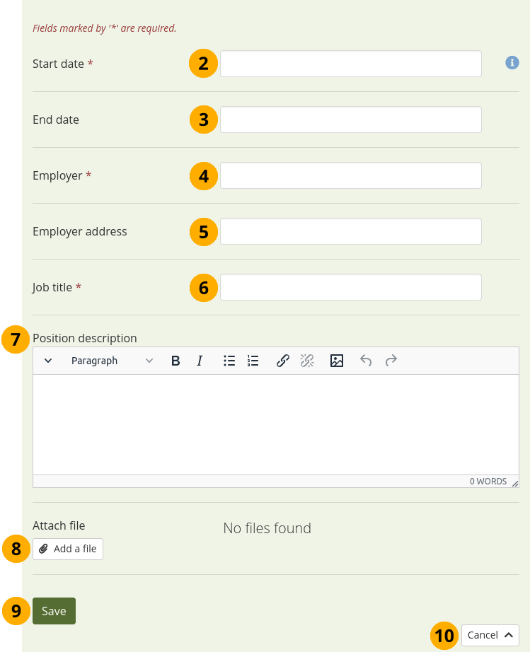Collapse the form with Cancel

[490, 635]
